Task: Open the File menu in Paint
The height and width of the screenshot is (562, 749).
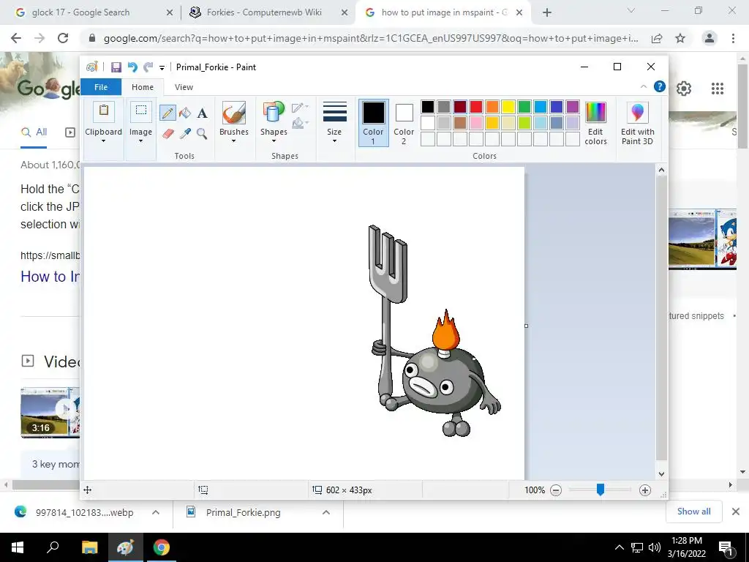Action: pyautogui.click(x=101, y=87)
